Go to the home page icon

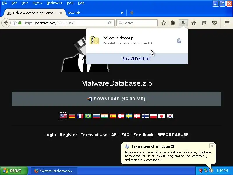(x=194, y=23)
